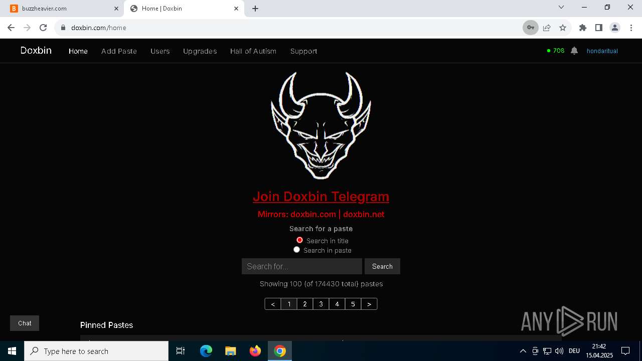Reload the current page

pos(43,28)
